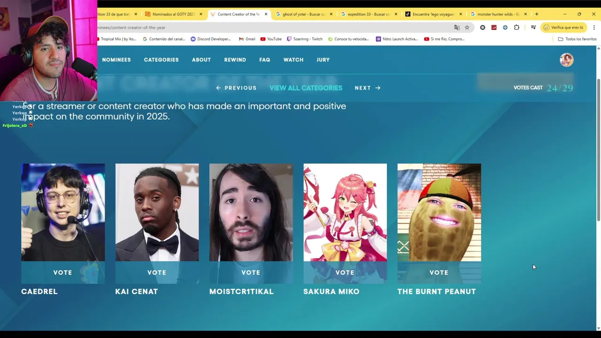Vote for Caedrel
This screenshot has width=601, height=338.
click(x=63, y=272)
